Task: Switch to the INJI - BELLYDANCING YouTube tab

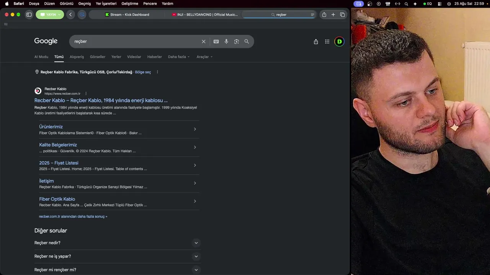Action: coord(205,15)
